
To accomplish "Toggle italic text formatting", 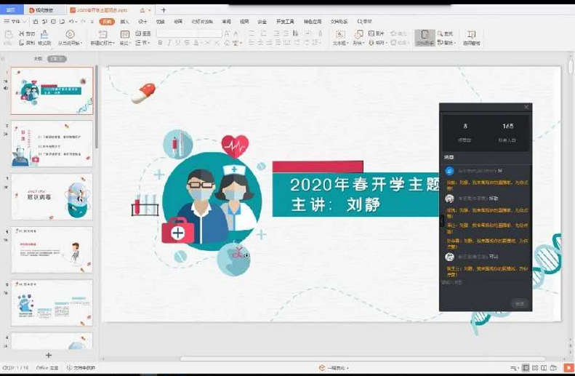I will pyautogui.click(x=169, y=43).
